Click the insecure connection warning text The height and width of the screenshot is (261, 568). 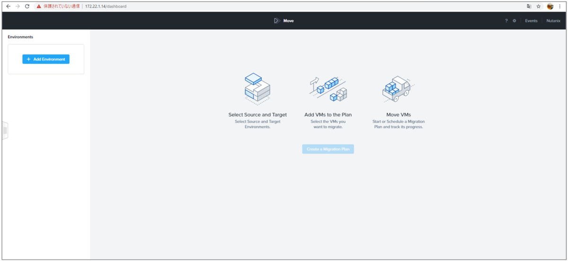(62, 7)
